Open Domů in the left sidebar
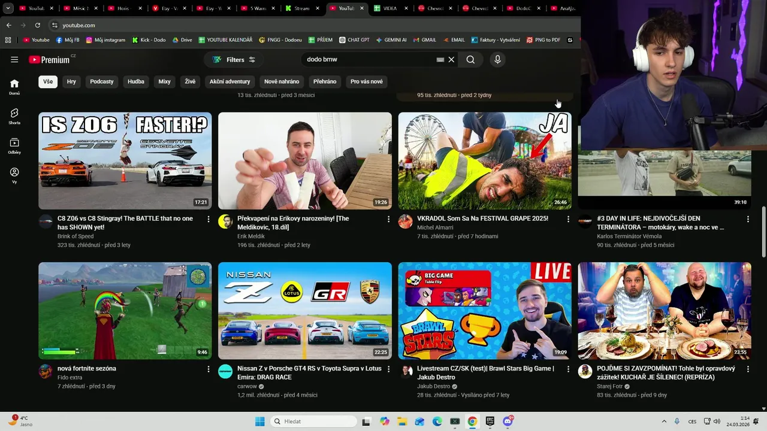Image resolution: width=767 pixels, height=431 pixels. click(14, 87)
